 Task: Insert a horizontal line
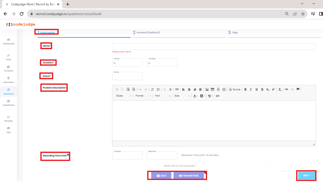[218, 89]
